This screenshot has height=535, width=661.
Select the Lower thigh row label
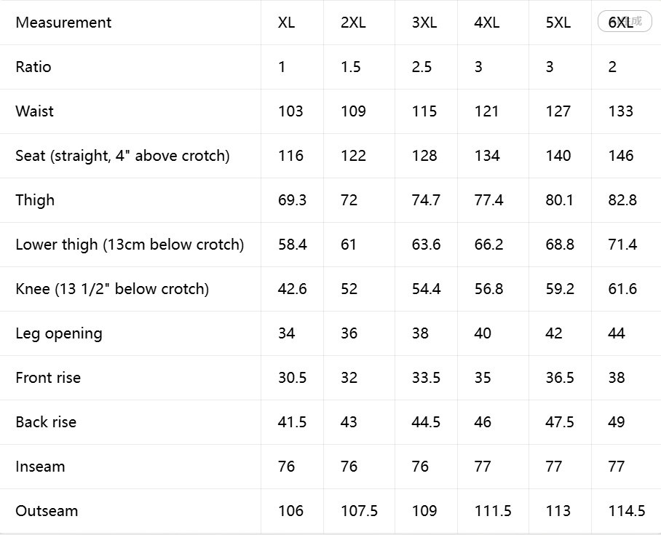tap(130, 245)
